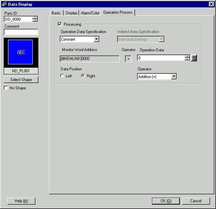This screenshot has width=216, height=209.
Task: Confirm with the OK button
Action: (x=166, y=201)
